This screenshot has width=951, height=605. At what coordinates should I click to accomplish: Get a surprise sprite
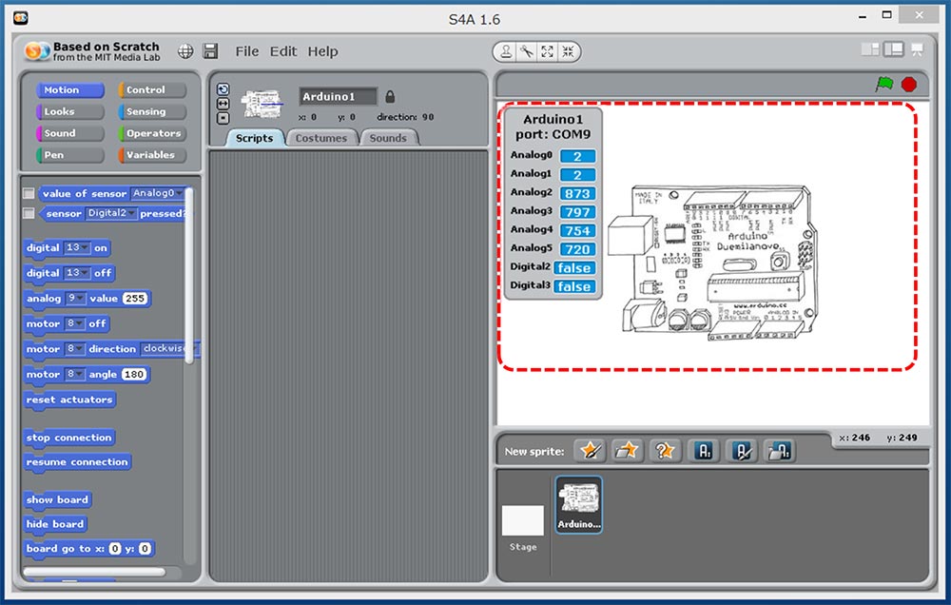664,451
